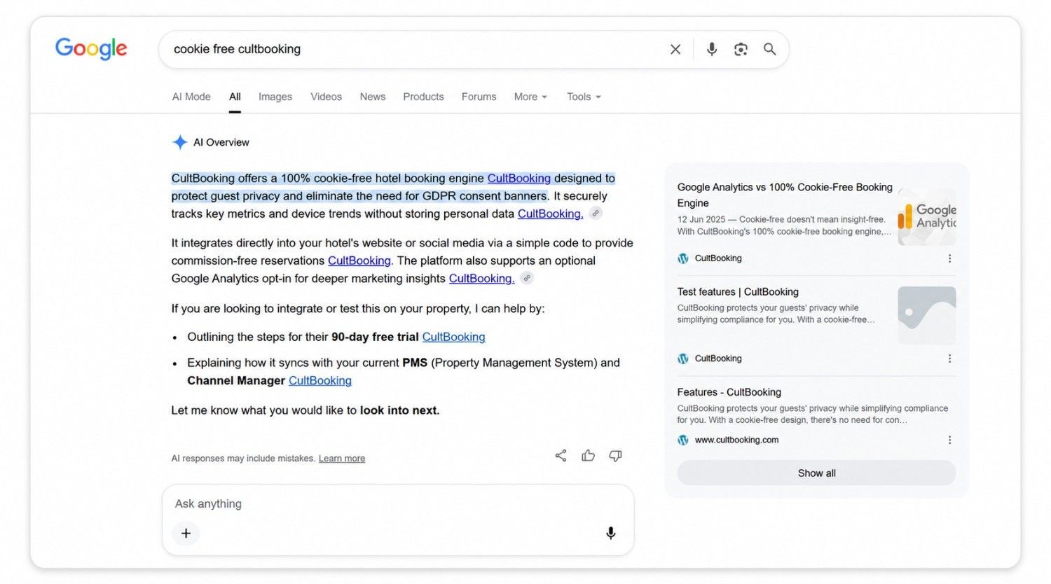1051x584 pixels.
Task: Expand the Tools dropdown
Action: click(x=584, y=97)
